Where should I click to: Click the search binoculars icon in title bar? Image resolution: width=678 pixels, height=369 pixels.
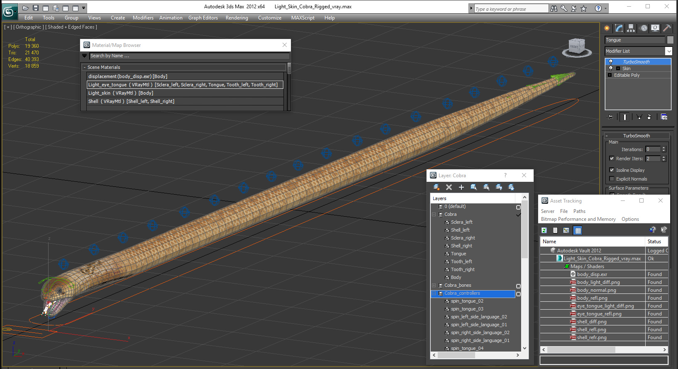tap(554, 8)
